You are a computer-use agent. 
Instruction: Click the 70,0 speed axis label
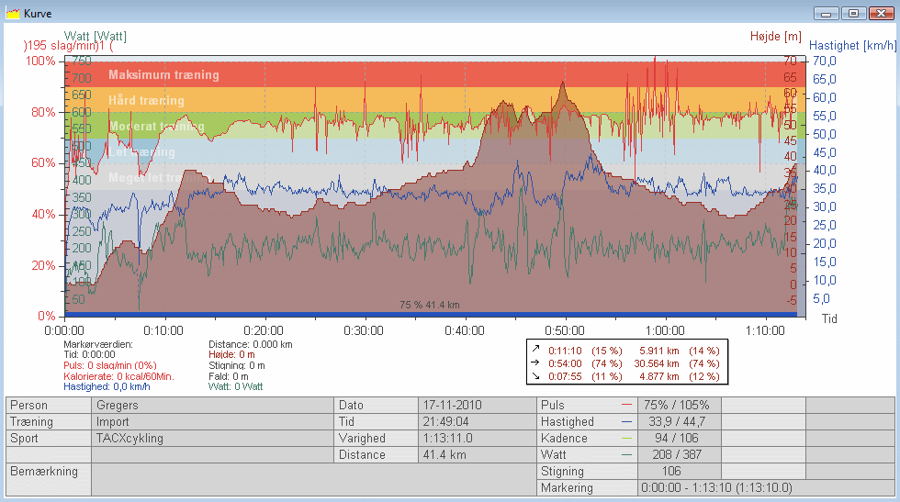tap(825, 61)
